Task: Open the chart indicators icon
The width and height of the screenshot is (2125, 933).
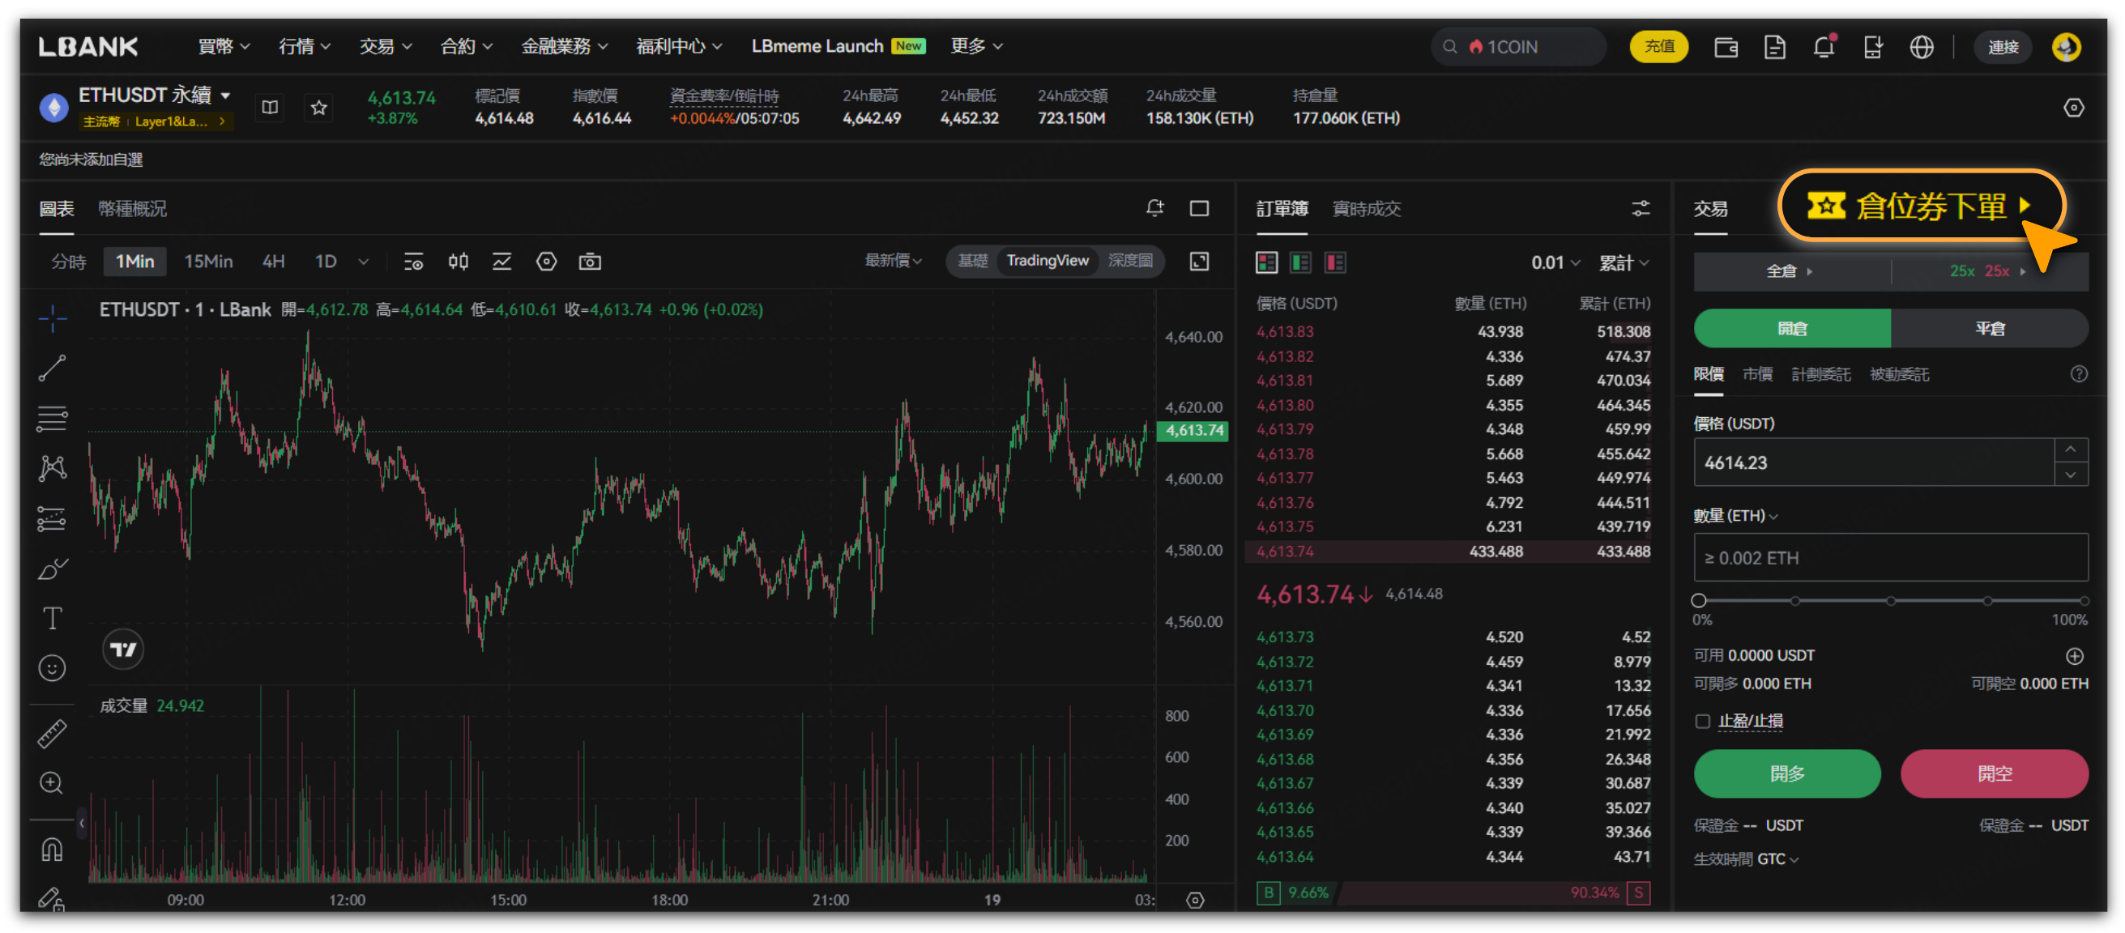Action: point(501,262)
